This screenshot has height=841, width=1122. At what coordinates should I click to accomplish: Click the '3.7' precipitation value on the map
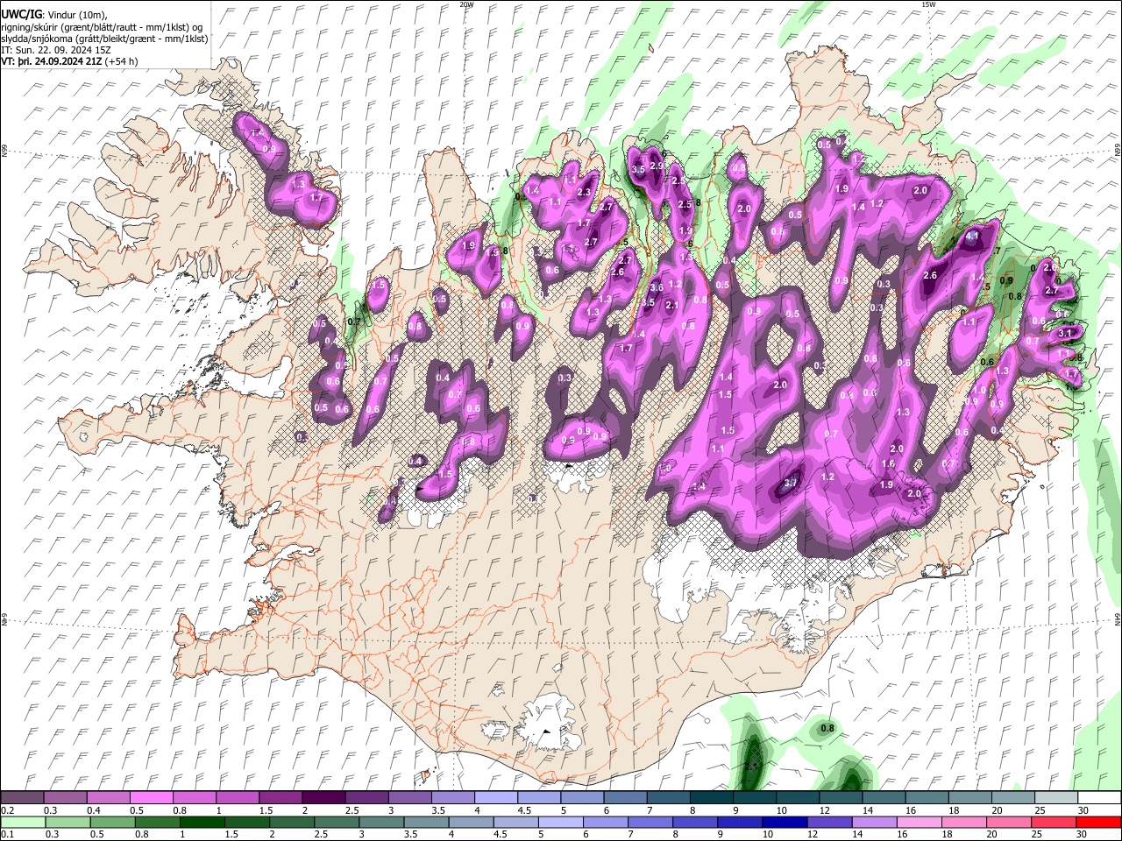tap(790, 482)
